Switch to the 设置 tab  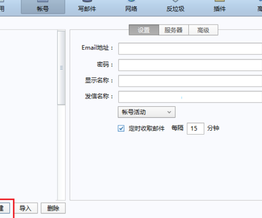coord(144,30)
